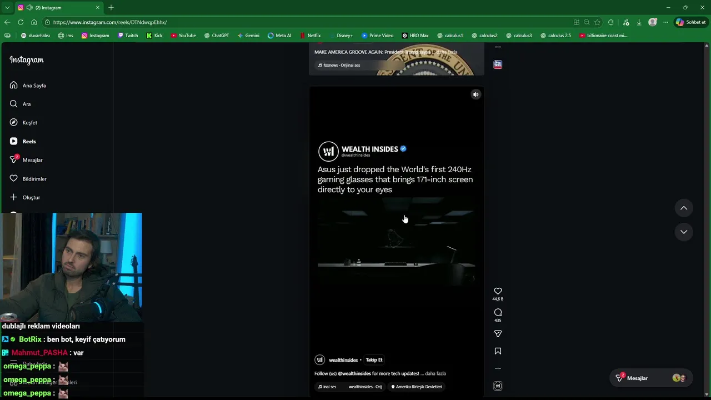Add page to favorites star
This screenshot has height=400, width=711.
point(597,22)
